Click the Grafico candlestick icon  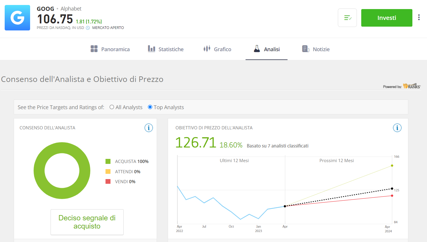click(207, 49)
